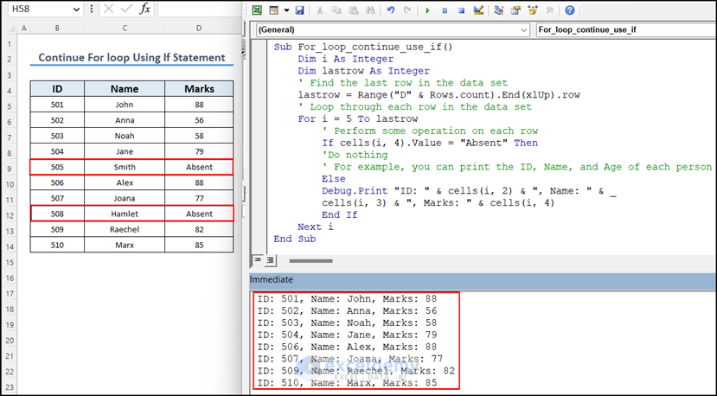Open the (General) object dropdown
This screenshot has height=396, width=717.
522,29
